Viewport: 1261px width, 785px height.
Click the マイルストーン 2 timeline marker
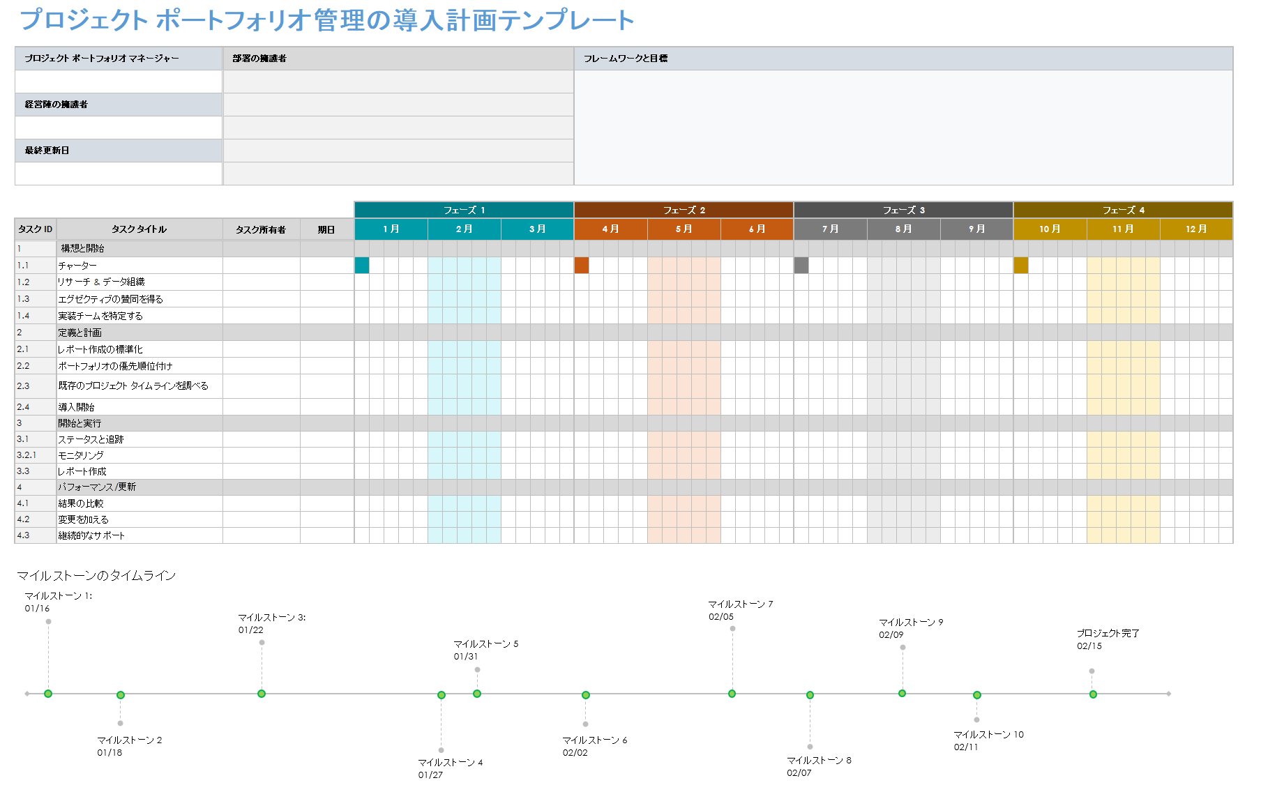click(121, 695)
